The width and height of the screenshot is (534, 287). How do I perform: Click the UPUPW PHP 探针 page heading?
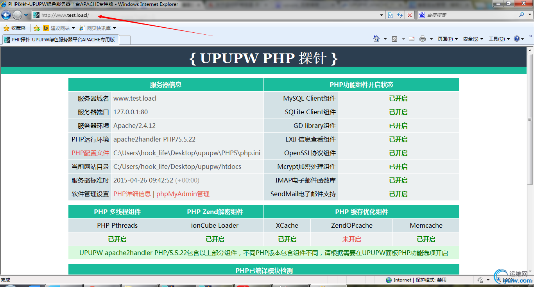[264, 58]
